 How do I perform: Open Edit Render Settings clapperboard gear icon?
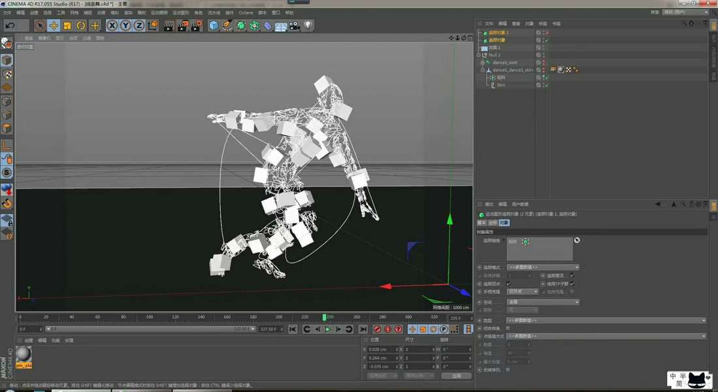197,25
